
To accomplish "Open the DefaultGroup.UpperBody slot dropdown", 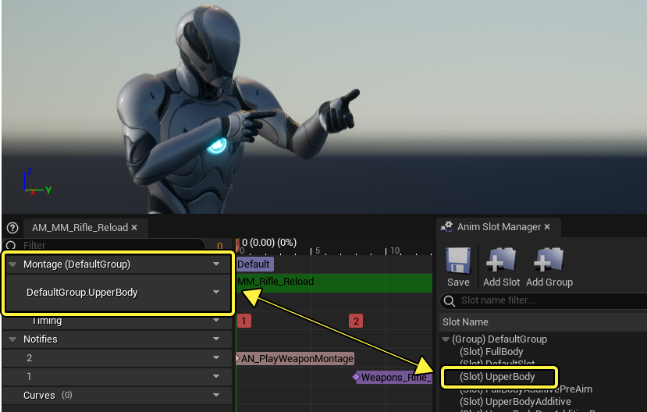I will 216,292.
